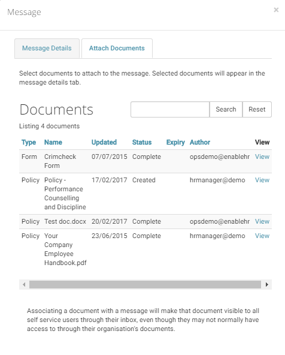
Task: Click the document search input field
Action: click(170, 109)
